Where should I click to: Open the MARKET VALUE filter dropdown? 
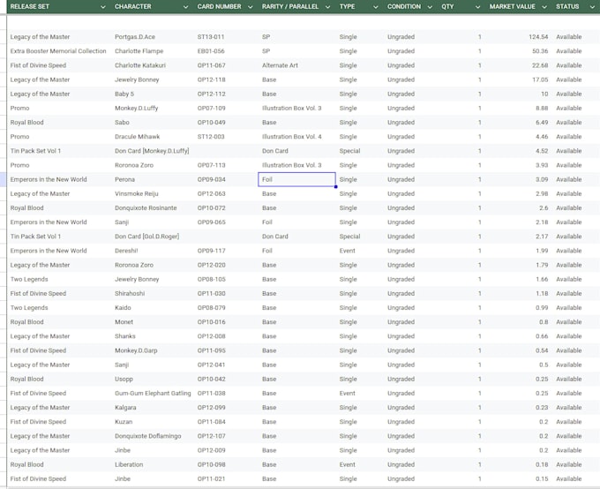[x=544, y=7]
